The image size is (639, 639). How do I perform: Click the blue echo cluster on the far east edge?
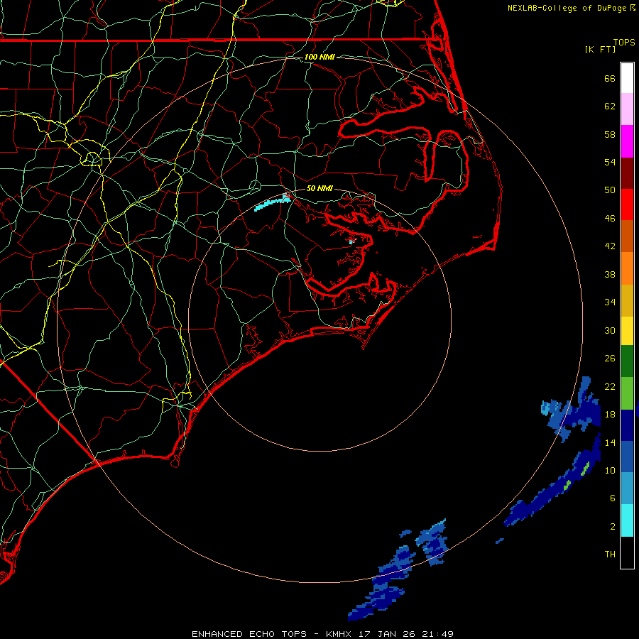point(571,410)
